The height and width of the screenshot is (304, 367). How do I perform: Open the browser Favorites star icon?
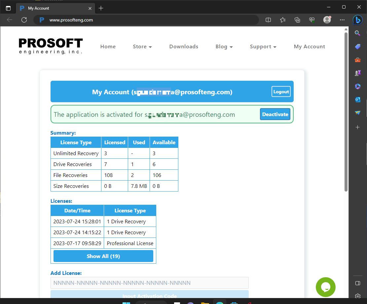click(x=283, y=20)
